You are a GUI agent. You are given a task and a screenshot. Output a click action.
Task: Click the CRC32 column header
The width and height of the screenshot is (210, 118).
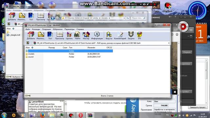(x=109, y=48)
